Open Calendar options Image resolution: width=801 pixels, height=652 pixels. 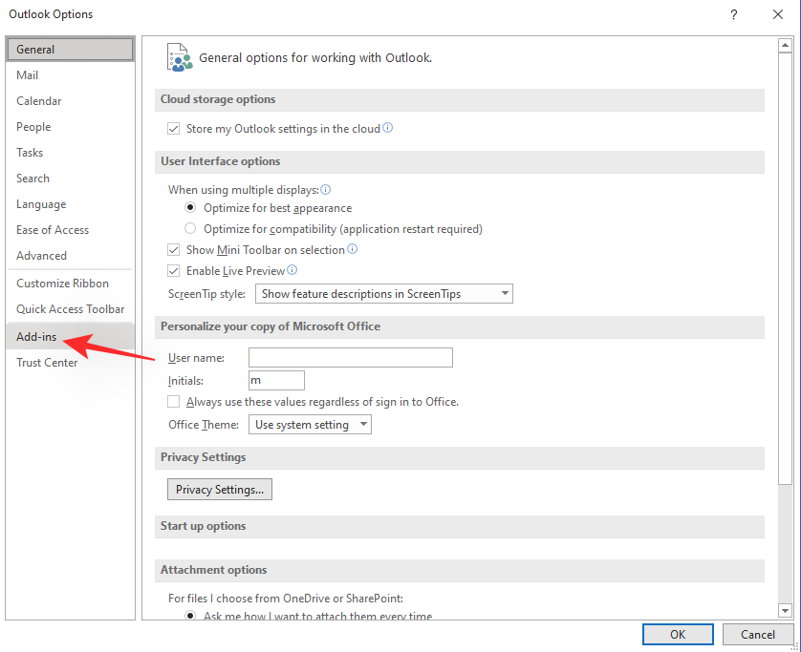point(71,101)
